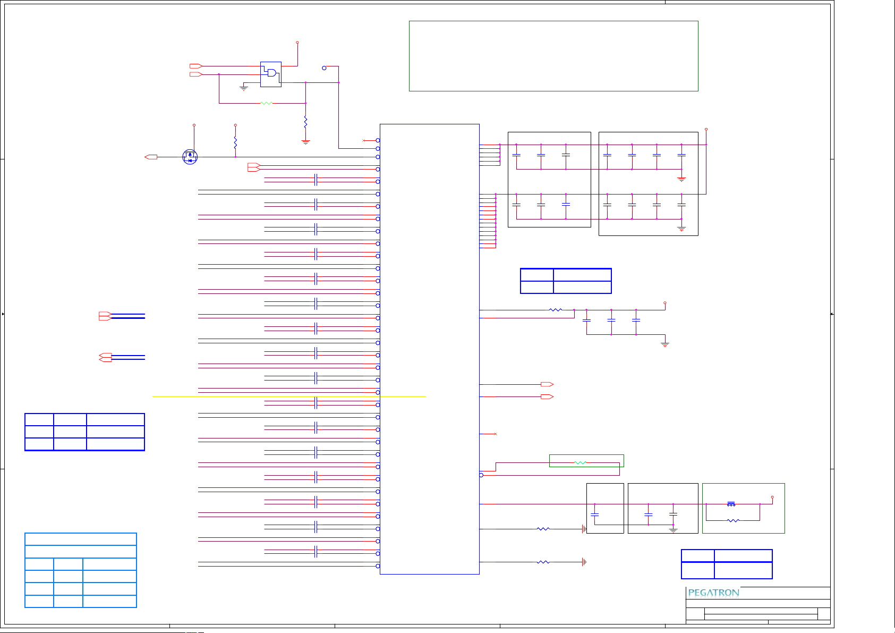
Task: Select the resistor beneath the inductor symbol
Action: tap(733, 520)
